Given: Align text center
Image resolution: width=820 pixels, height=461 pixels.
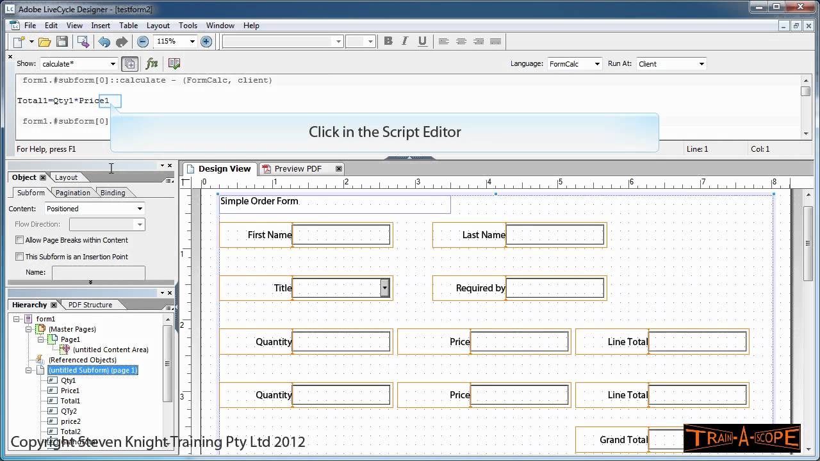Looking at the screenshot, I should click(461, 41).
